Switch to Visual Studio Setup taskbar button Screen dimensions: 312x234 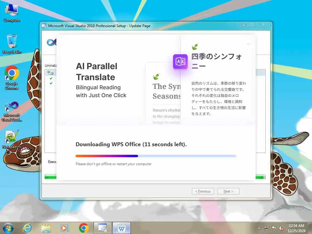102,228
